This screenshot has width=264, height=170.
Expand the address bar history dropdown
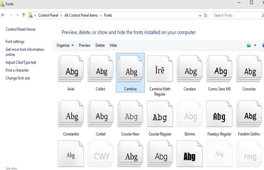(x=200, y=15)
